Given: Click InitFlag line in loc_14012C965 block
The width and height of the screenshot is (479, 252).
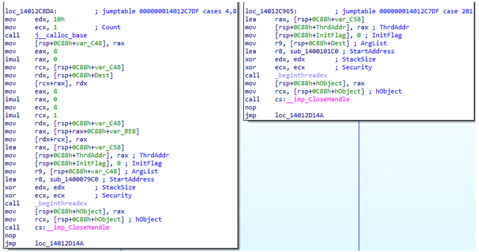Looking at the screenshot, I should [x=324, y=36].
